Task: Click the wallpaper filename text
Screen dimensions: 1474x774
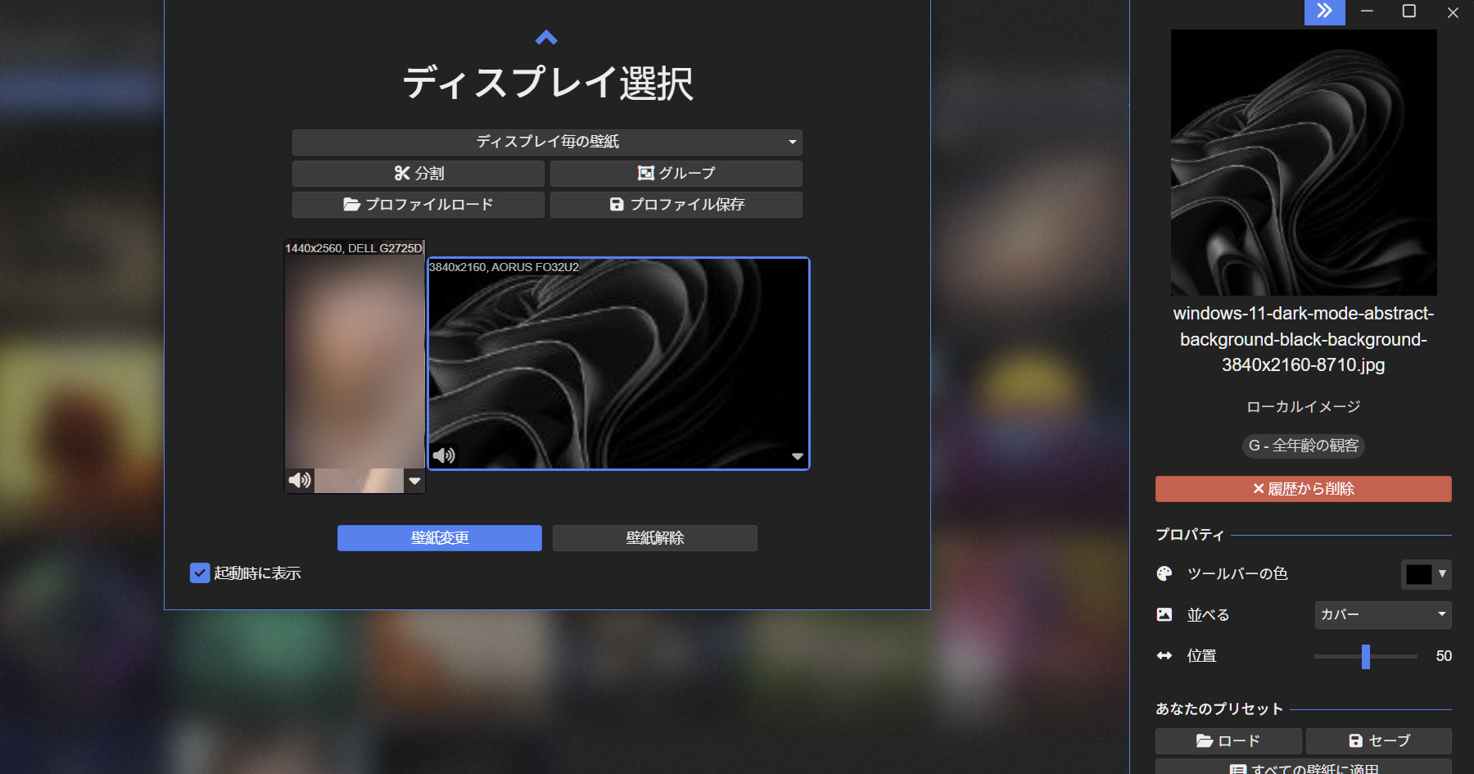Action: (1304, 339)
